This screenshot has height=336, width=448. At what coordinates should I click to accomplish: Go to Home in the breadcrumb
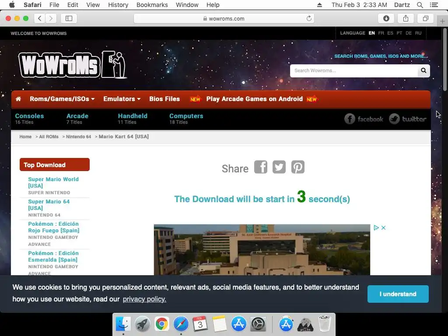(25, 136)
